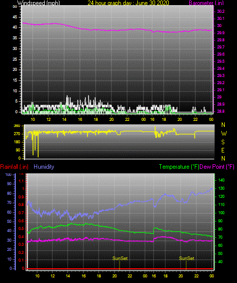Click red rainfall scale value 0.3
This screenshot has width=237, height=283.
(21, 244)
